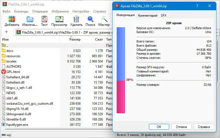This screenshot has height=138, width=220.
Task: Click the help question mark in dialog title
Action: point(197,6)
